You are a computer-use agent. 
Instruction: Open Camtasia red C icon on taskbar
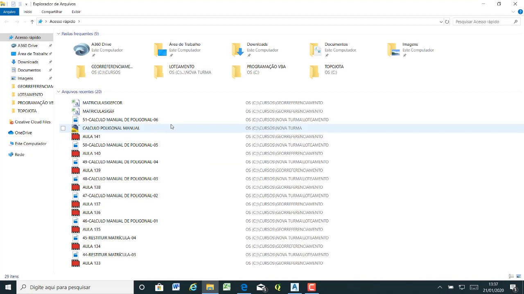click(x=312, y=287)
